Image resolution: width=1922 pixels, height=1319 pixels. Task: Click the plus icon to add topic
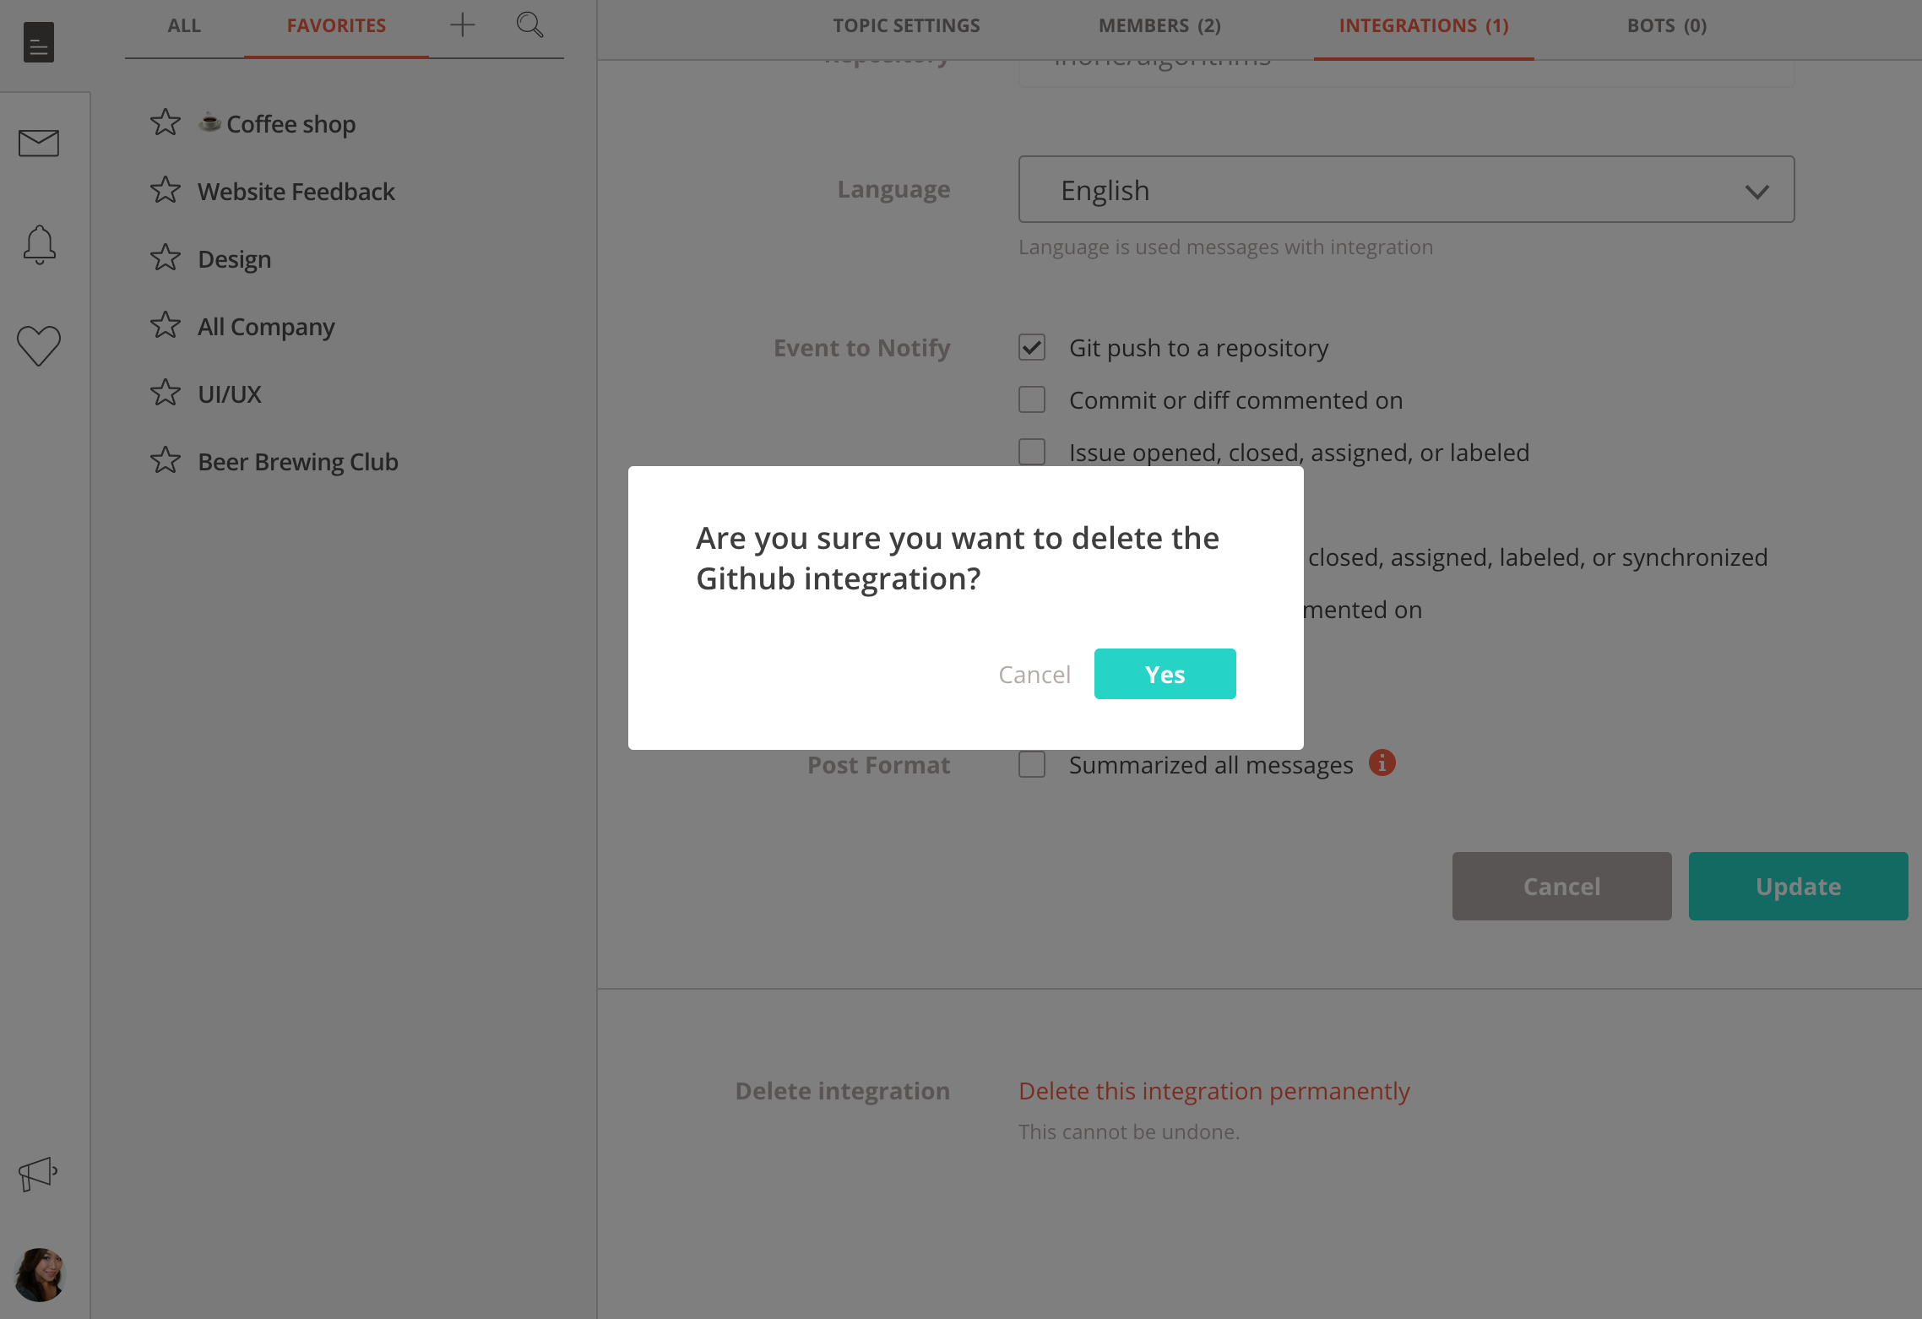[x=463, y=25]
